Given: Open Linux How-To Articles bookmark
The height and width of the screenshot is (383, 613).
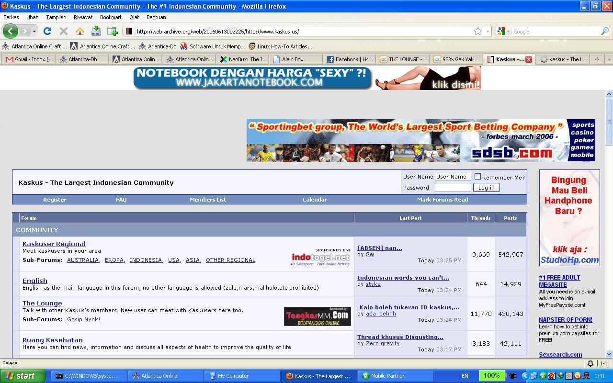Looking at the screenshot, I should pyautogui.click(x=281, y=46).
